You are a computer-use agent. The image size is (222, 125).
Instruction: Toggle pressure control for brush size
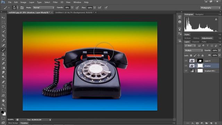pyautogui.click(x=106, y=8)
